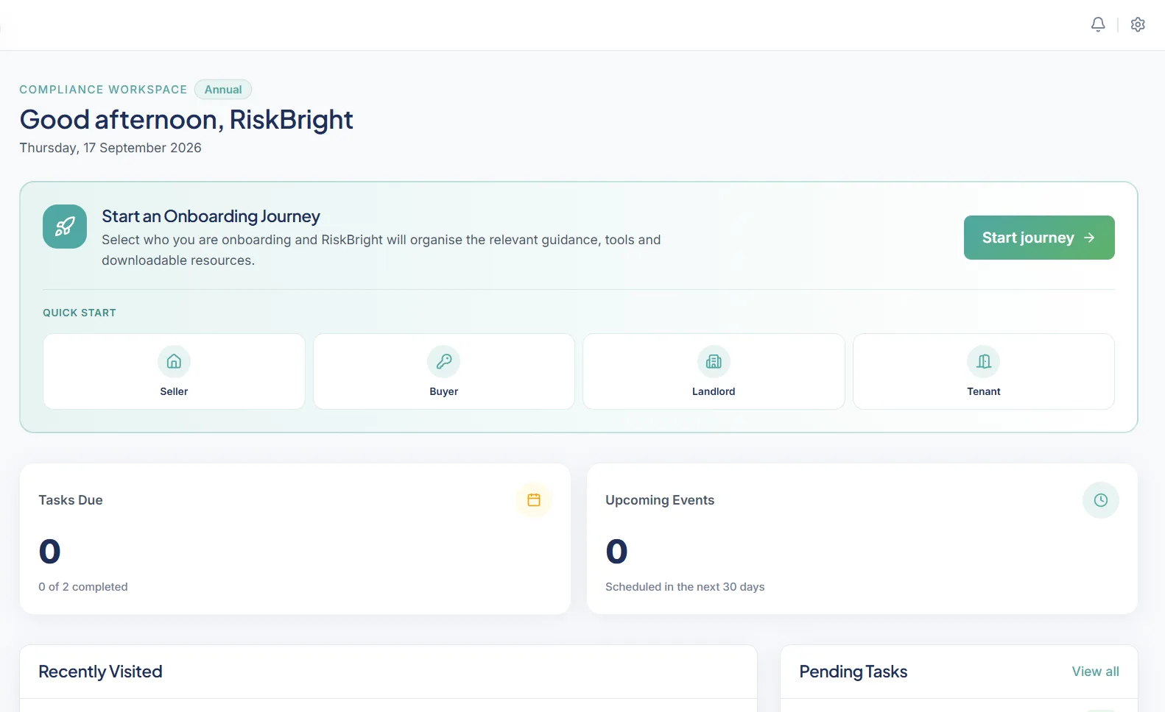Click the Annual plan badge
1165x712 pixels.
tap(223, 90)
